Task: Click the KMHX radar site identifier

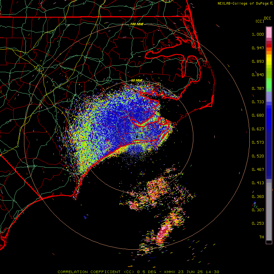Action: coord(170,272)
